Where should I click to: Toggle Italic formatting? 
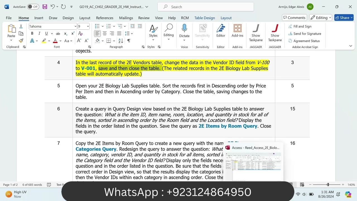tap(39, 33)
